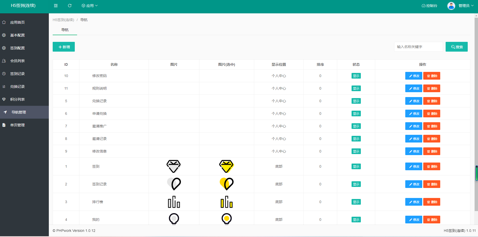This screenshot has width=478, height=237.
Task: Open 签到记录 sidebar menu item
Action: [x=24, y=74]
